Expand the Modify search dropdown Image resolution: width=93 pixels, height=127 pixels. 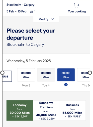(x=46, y=19)
